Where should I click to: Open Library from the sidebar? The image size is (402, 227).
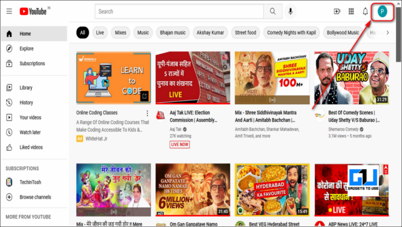click(34, 88)
